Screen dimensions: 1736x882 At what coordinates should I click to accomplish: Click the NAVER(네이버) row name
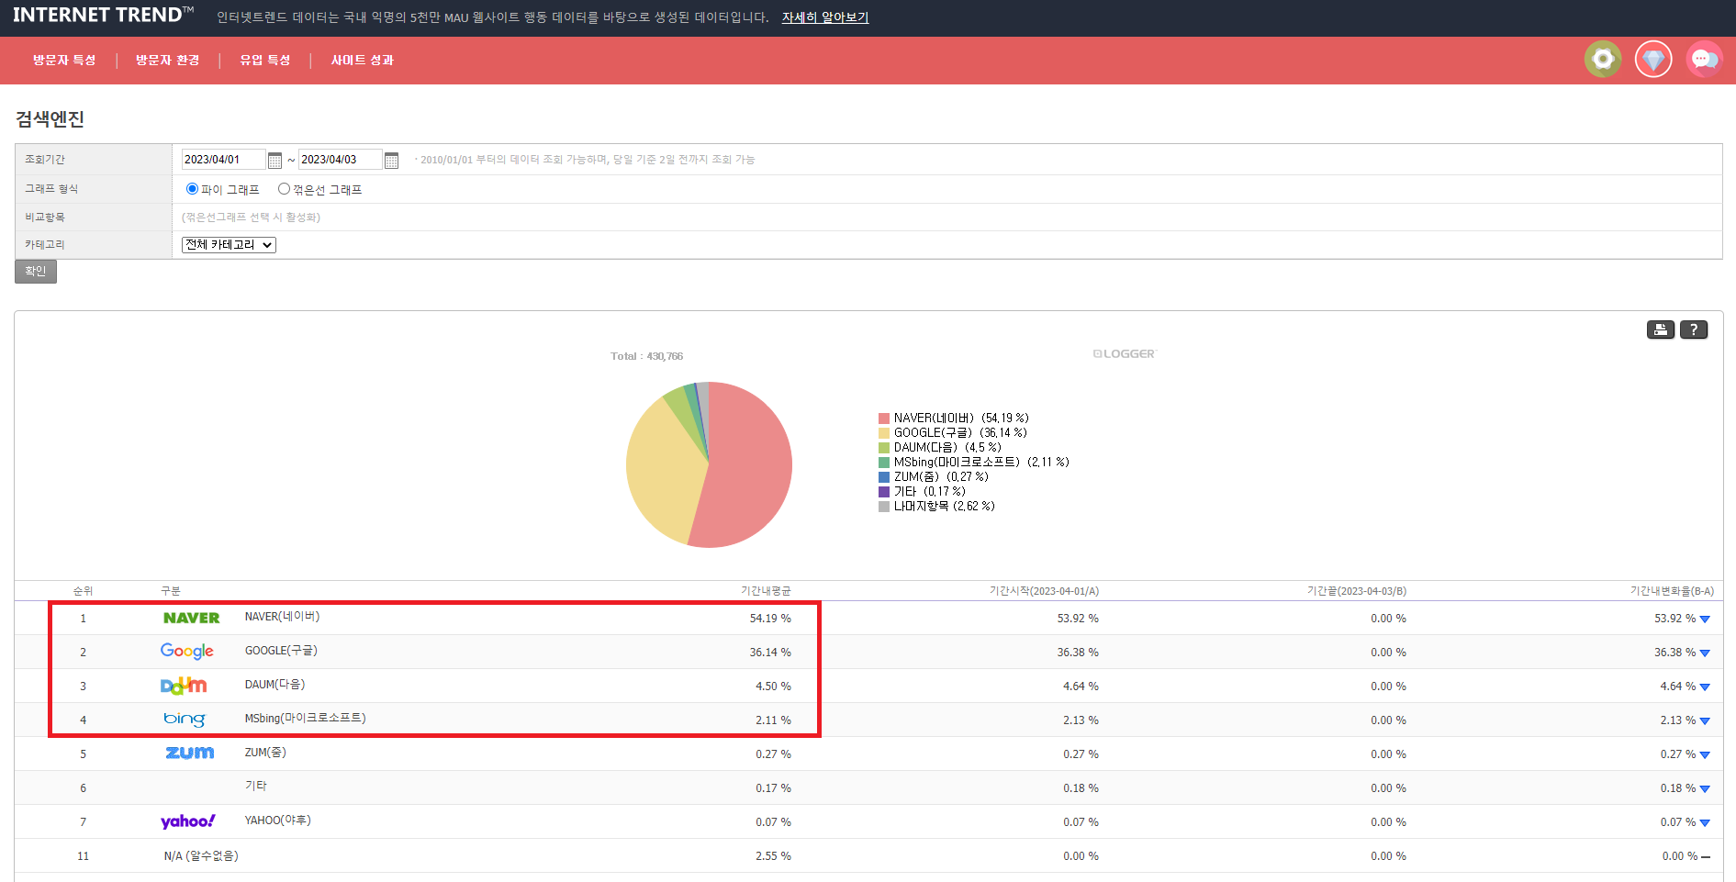tap(282, 617)
